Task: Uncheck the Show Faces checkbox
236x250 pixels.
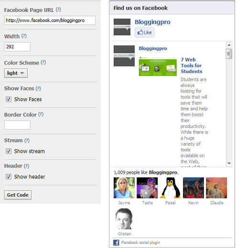Action: pos(9,99)
